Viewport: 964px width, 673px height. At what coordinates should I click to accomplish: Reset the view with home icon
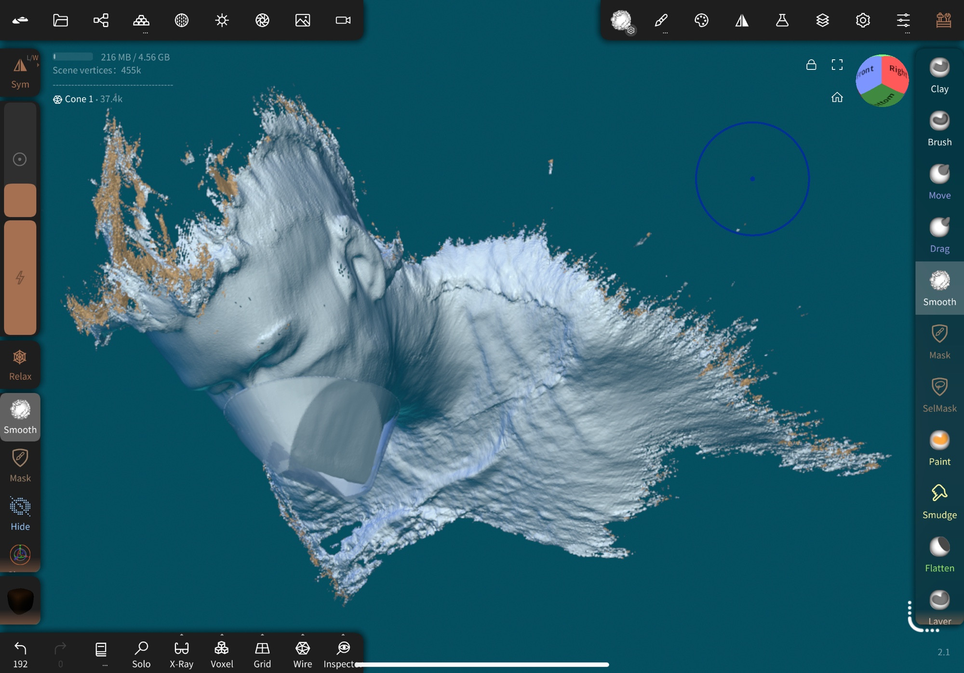[837, 97]
